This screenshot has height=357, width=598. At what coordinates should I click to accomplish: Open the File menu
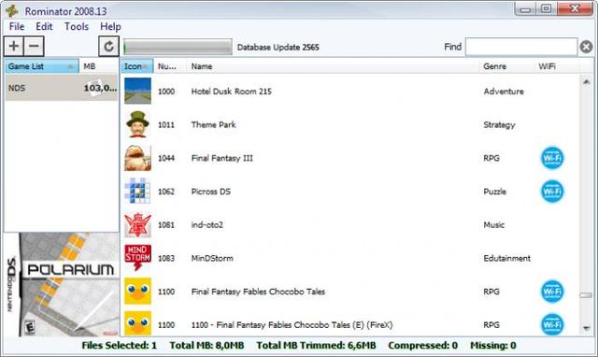[17, 26]
